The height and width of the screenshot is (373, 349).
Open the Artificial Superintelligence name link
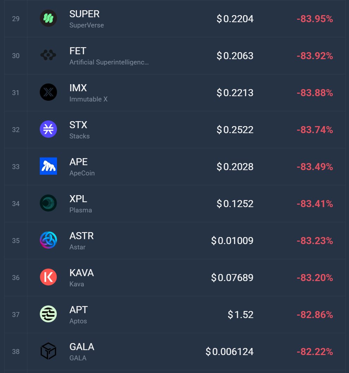[109, 62]
